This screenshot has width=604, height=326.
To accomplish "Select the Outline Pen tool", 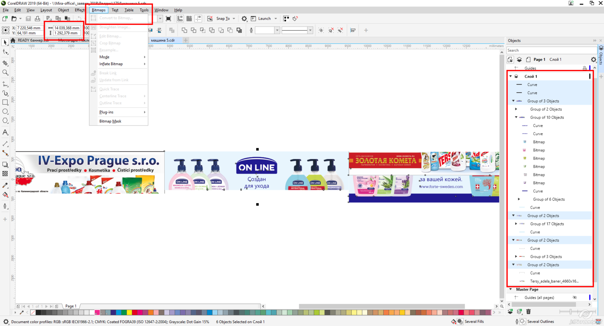I will click(x=5, y=206).
